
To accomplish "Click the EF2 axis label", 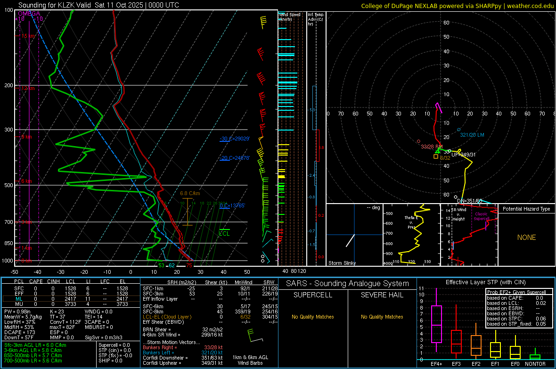I will click(x=476, y=364).
